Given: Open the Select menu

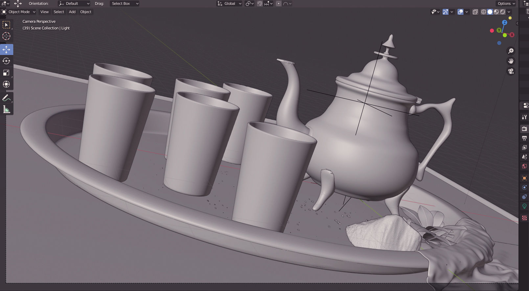Looking at the screenshot, I should (x=59, y=12).
